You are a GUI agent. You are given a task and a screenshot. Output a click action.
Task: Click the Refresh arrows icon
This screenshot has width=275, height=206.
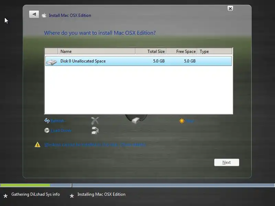(x=47, y=121)
